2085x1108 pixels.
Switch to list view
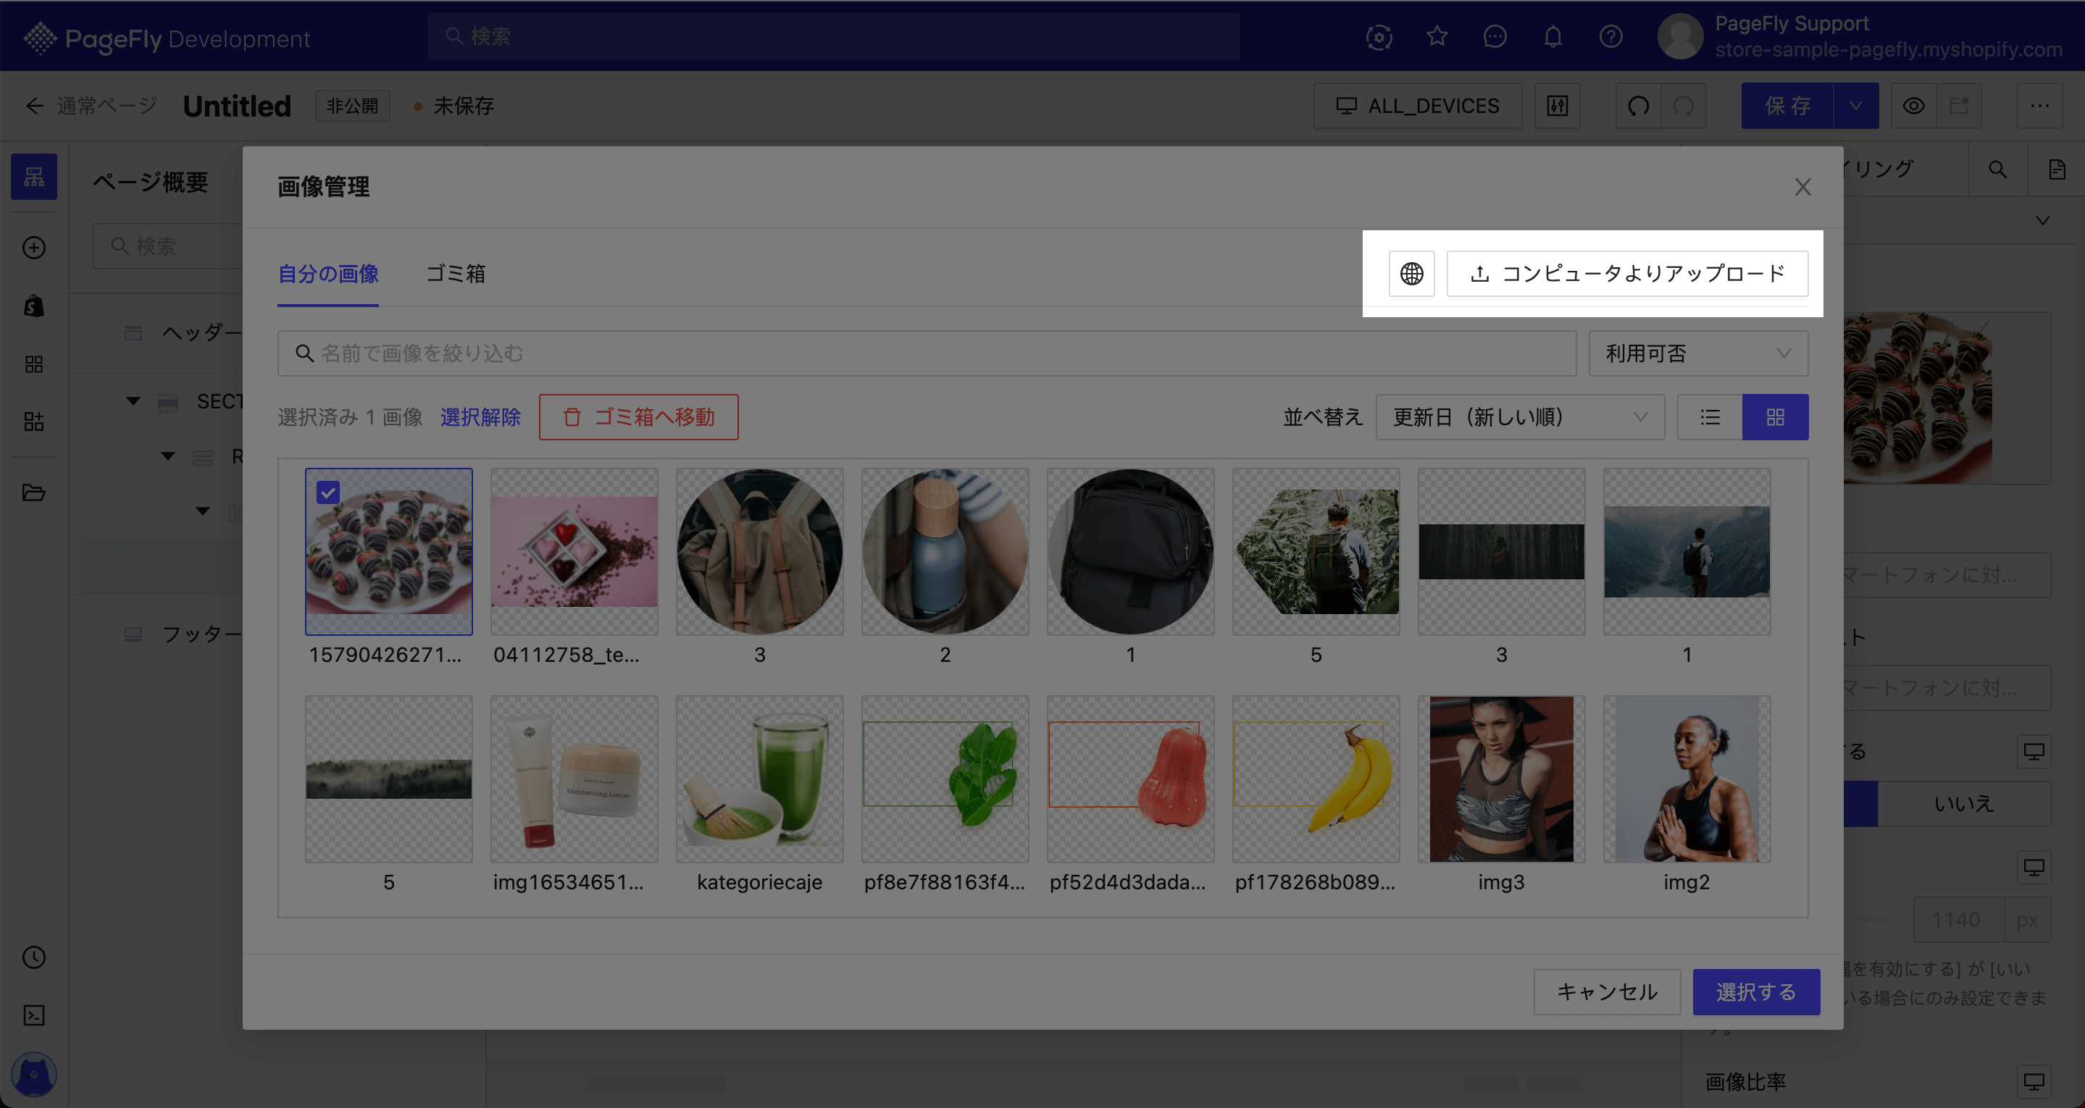coord(1710,417)
